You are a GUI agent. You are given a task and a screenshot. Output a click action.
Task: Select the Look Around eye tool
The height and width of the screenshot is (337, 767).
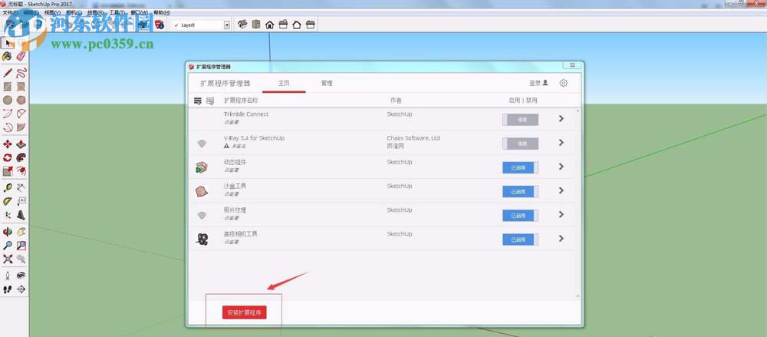21,276
